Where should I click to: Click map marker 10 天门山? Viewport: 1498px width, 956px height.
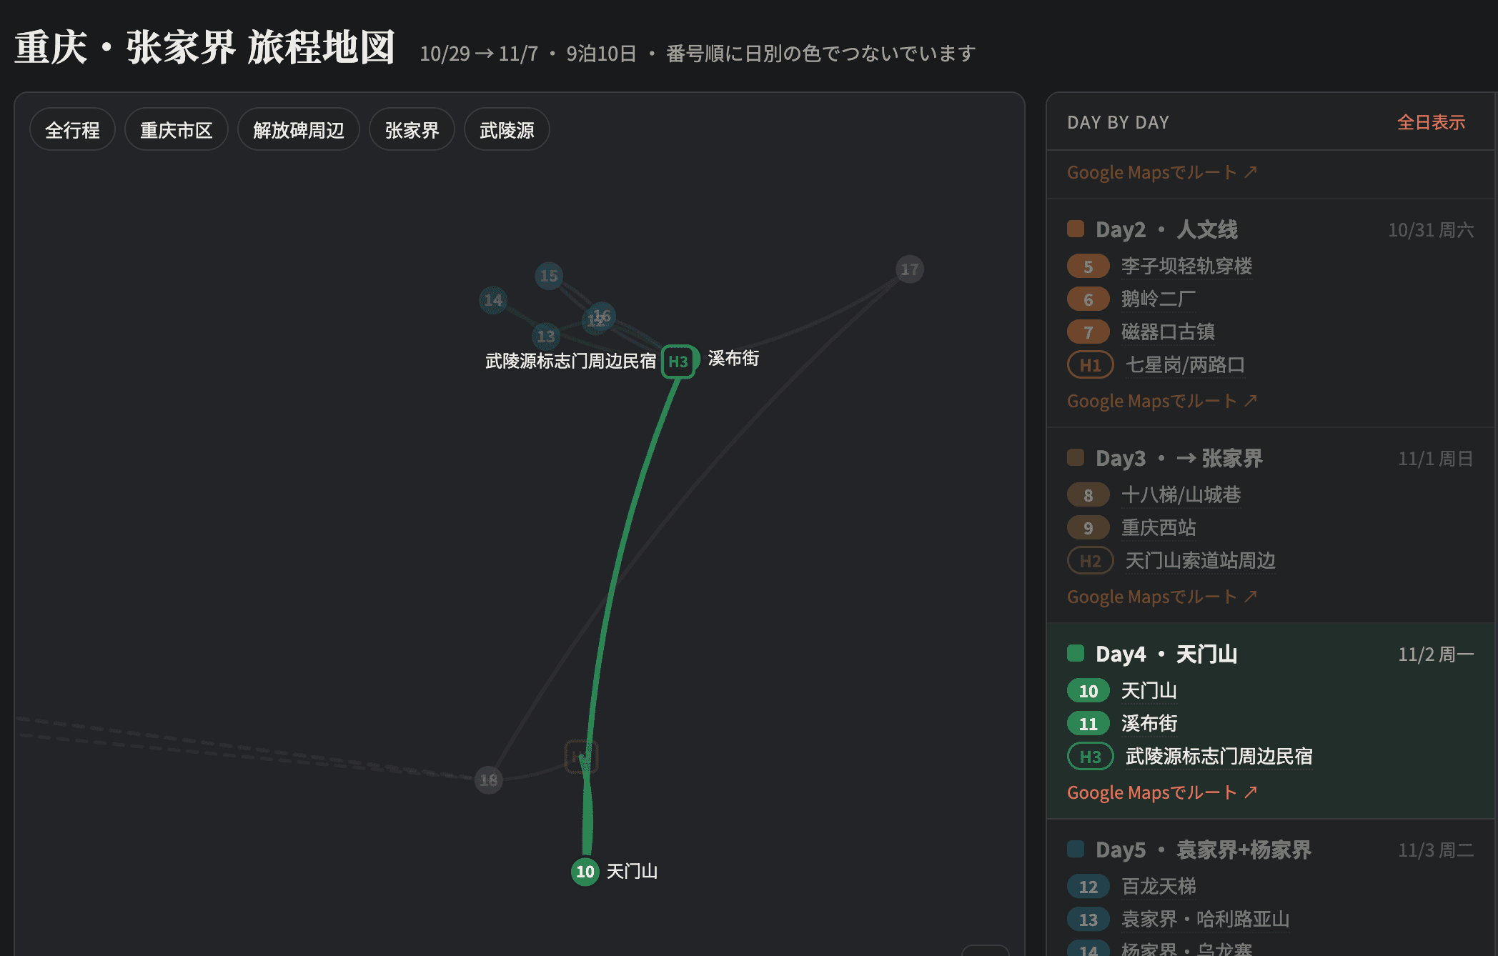(585, 871)
